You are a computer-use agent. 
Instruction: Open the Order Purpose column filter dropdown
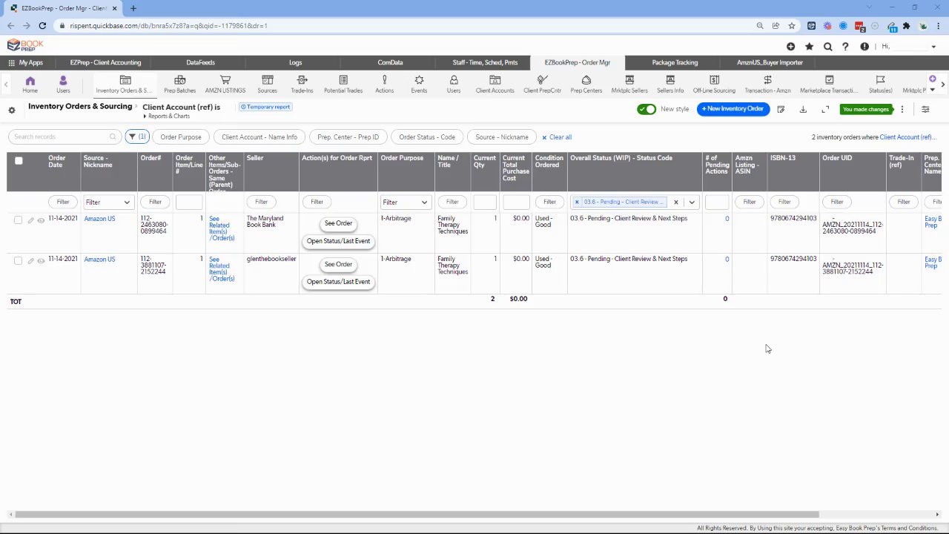point(405,202)
